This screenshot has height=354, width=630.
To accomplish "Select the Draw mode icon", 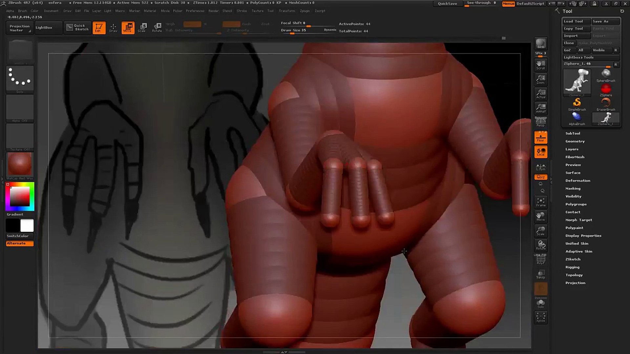I will tap(113, 28).
